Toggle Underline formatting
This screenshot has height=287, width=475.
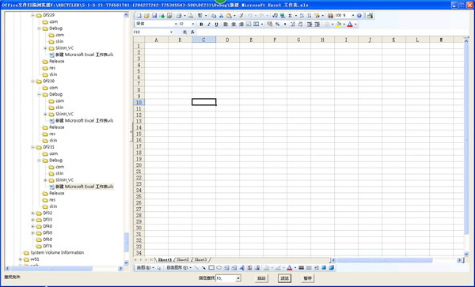[x=216, y=25]
